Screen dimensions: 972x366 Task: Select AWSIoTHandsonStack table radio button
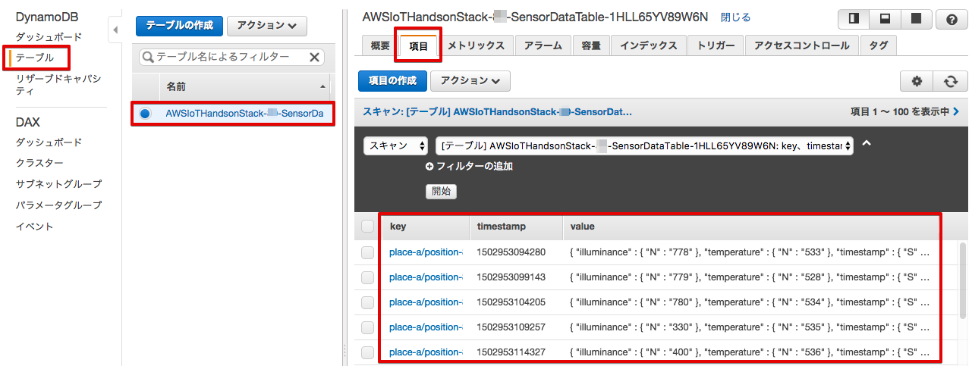[145, 114]
